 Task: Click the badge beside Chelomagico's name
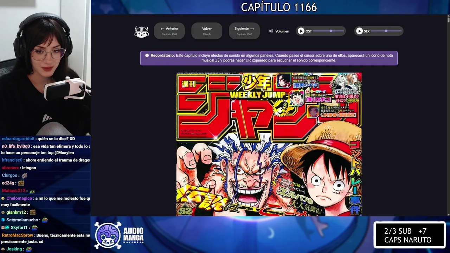coord(3,199)
